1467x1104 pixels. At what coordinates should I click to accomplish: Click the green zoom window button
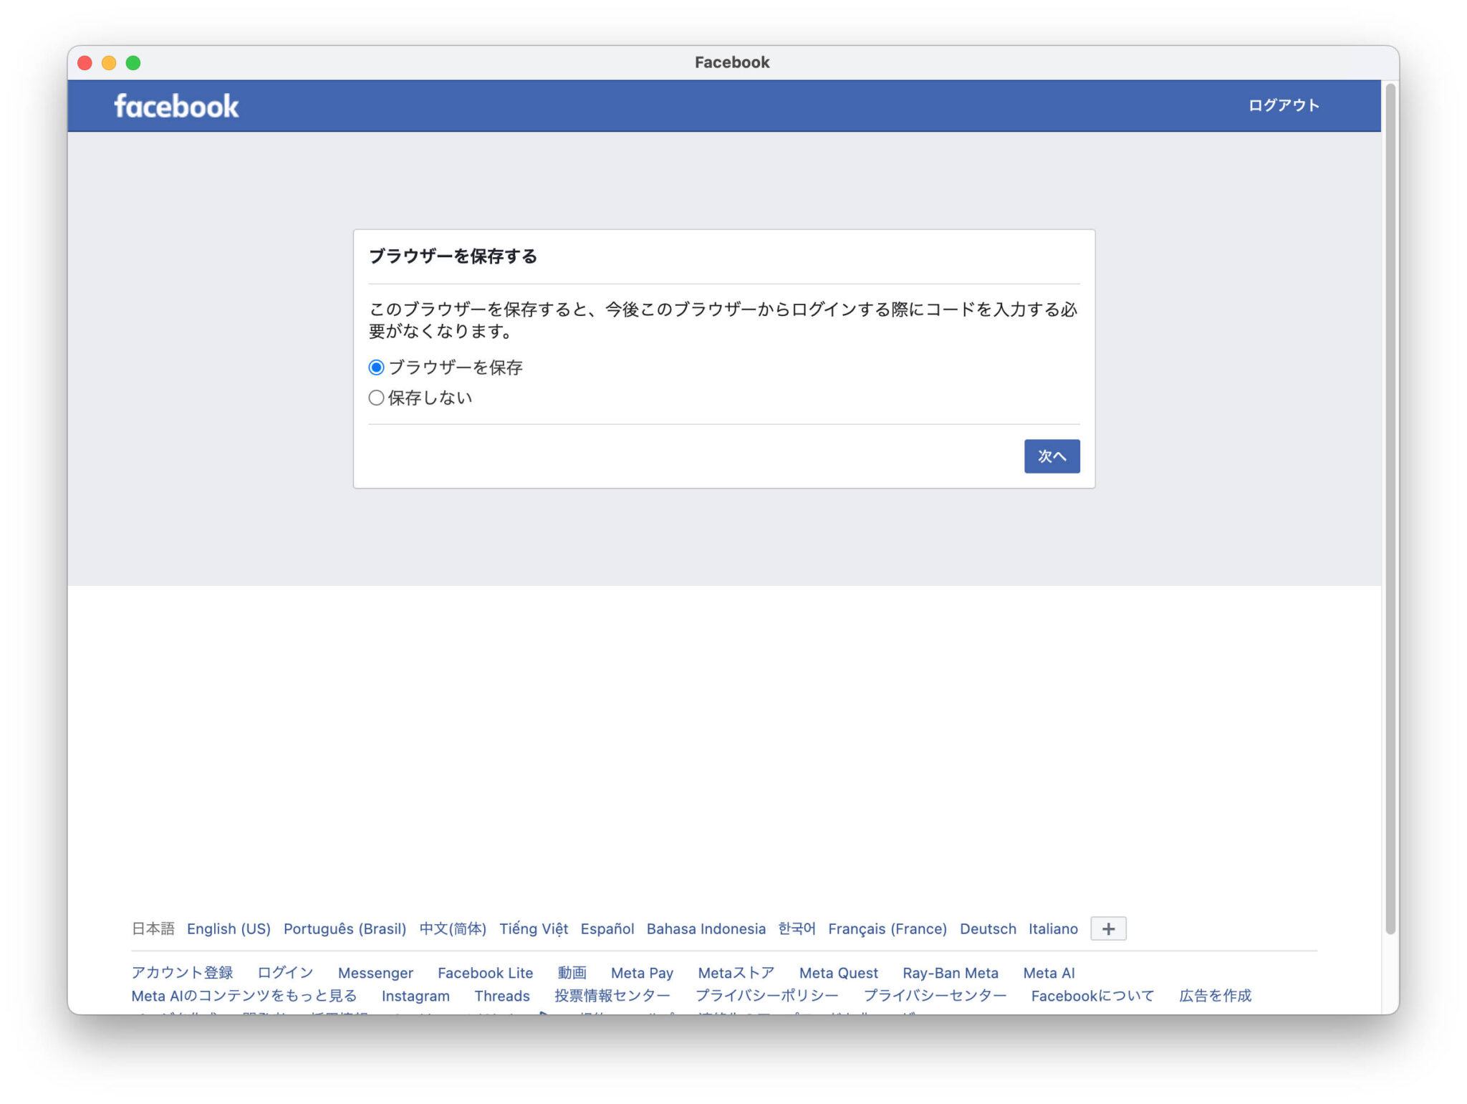133,63
